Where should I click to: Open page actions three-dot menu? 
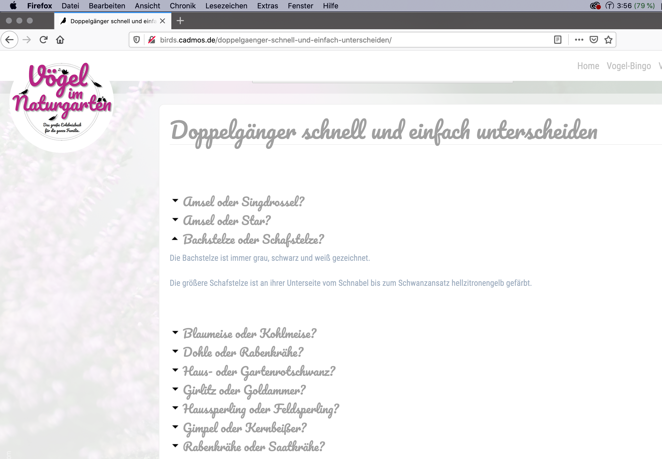(579, 40)
